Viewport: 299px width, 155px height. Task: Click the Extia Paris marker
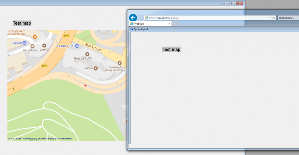click(x=33, y=46)
